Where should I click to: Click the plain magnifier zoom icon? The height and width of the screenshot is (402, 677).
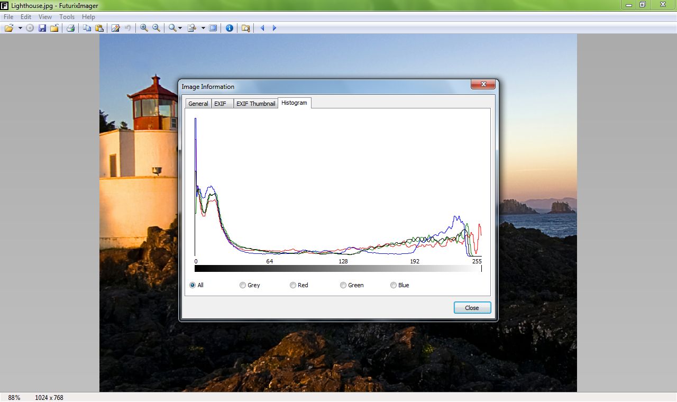coord(172,28)
